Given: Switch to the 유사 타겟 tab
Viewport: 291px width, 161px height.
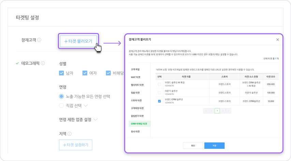Looking at the screenshot, I should [x=135, y=131].
